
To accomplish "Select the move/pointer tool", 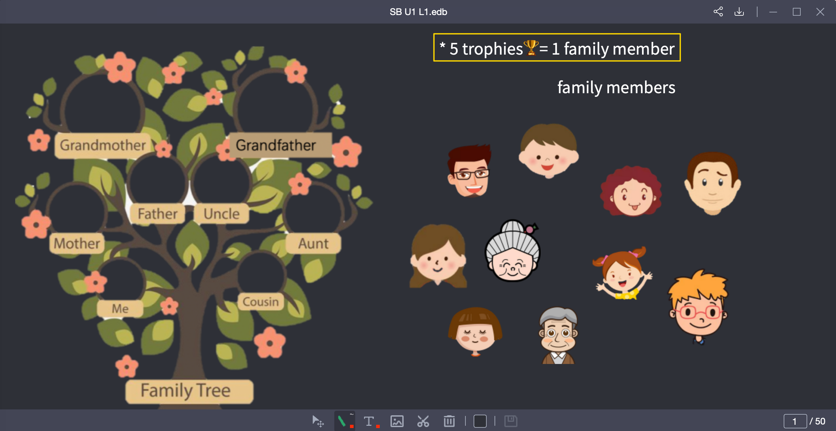I will tap(318, 421).
